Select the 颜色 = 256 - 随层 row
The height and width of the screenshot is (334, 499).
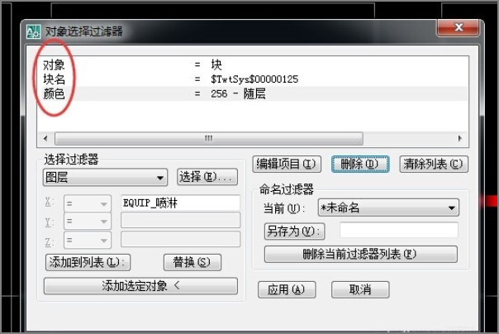[252, 93]
